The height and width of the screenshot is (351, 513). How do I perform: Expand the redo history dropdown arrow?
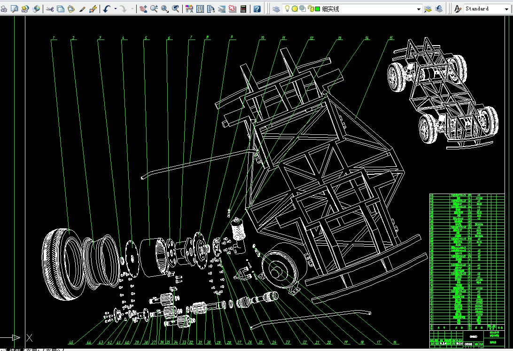(132, 9)
